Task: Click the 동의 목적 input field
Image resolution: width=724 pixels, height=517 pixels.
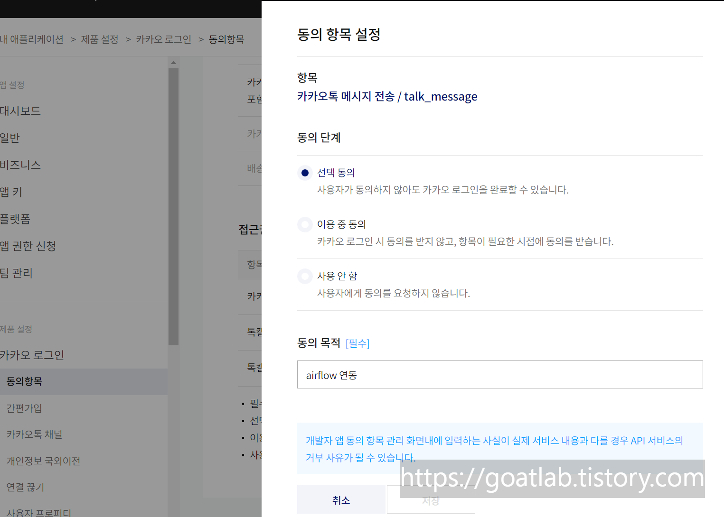Action: [500, 375]
